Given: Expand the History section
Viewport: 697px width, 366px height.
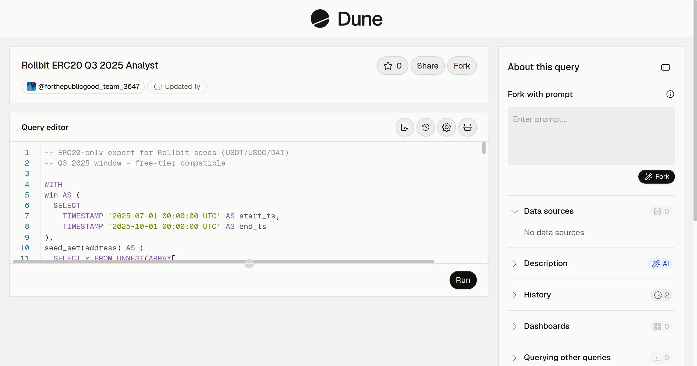Looking at the screenshot, I should pyautogui.click(x=515, y=295).
